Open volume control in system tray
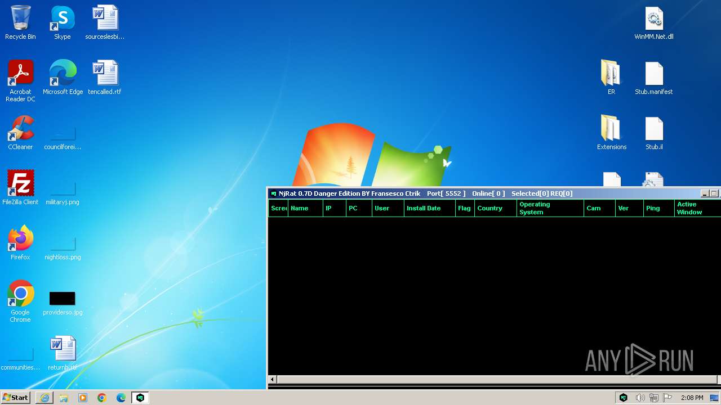Viewport: 721px width, 405px height. [640, 398]
